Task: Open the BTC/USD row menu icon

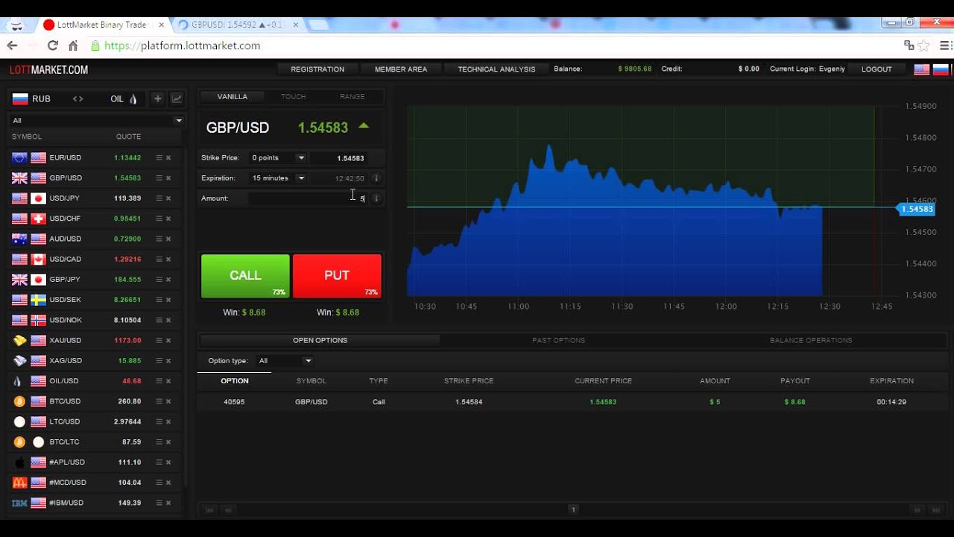Action: coord(159,401)
